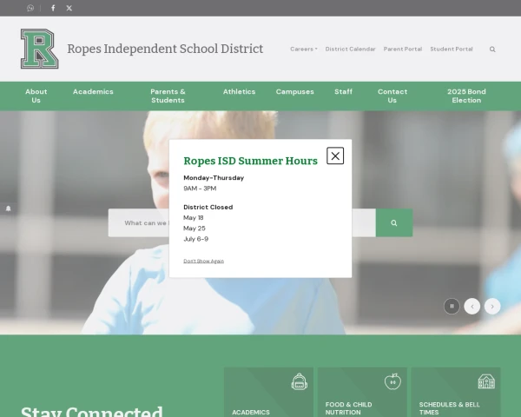
Task: Open the Campuses menu
Action: (294, 91)
